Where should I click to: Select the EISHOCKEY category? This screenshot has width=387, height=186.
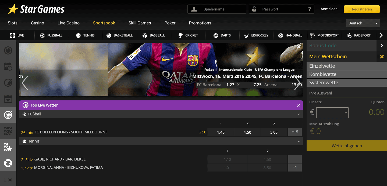[x=256, y=35]
